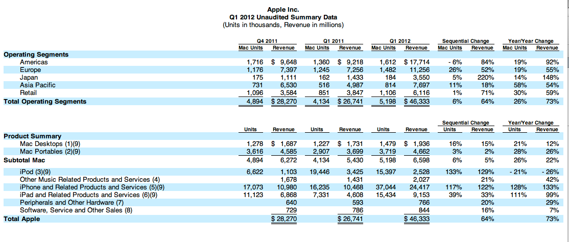Select the 'Q1 2011' column header

pyautogui.click(x=333, y=41)
